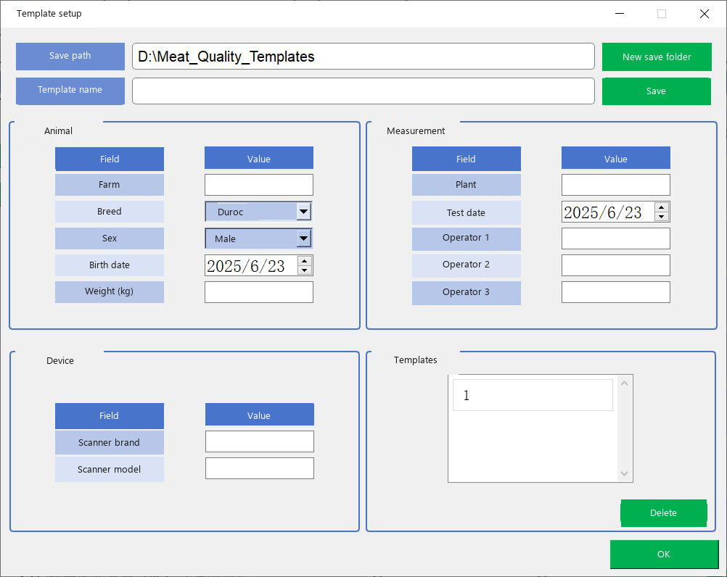Click the Scanner model field label
Image resolution: width=727 pixels, height=577 pixels.
point(110,469)
